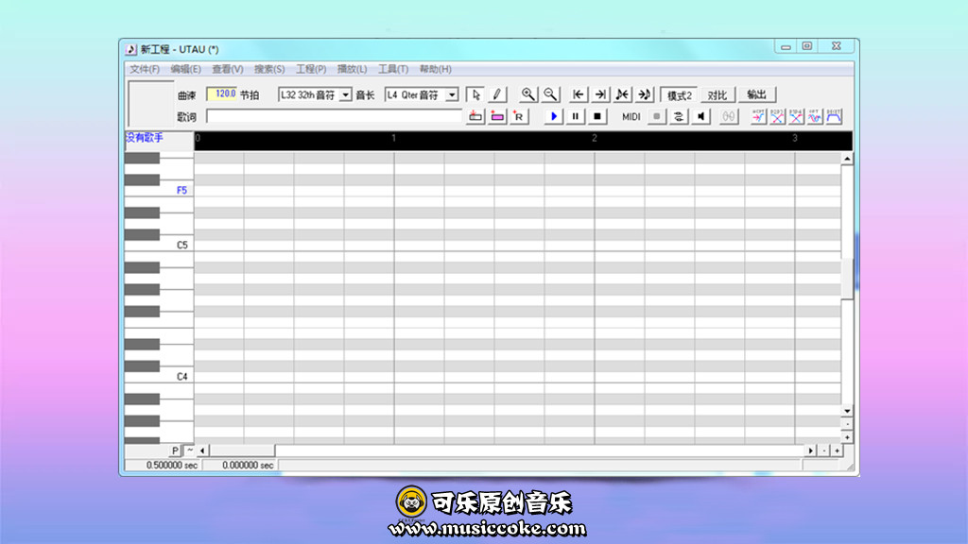The image size is (968, 544).
Task: Click the note with inward arrows icon
Action: (622, 94)
